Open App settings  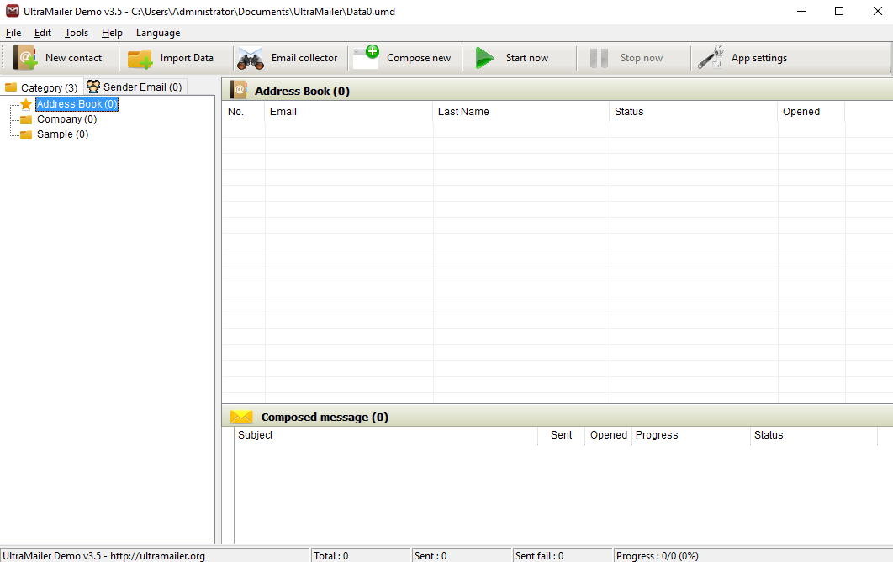tap(709, 57)
